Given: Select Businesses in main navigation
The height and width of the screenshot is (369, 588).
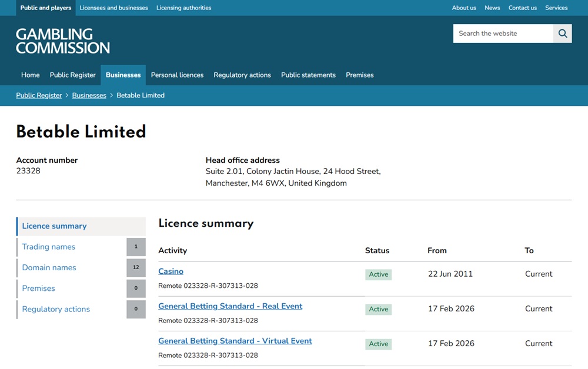Looking at the screenshot, I should [x=123, y=75].
